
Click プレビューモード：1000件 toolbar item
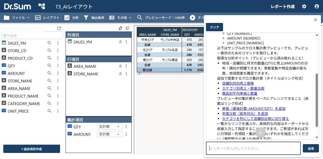coord(161,18)
